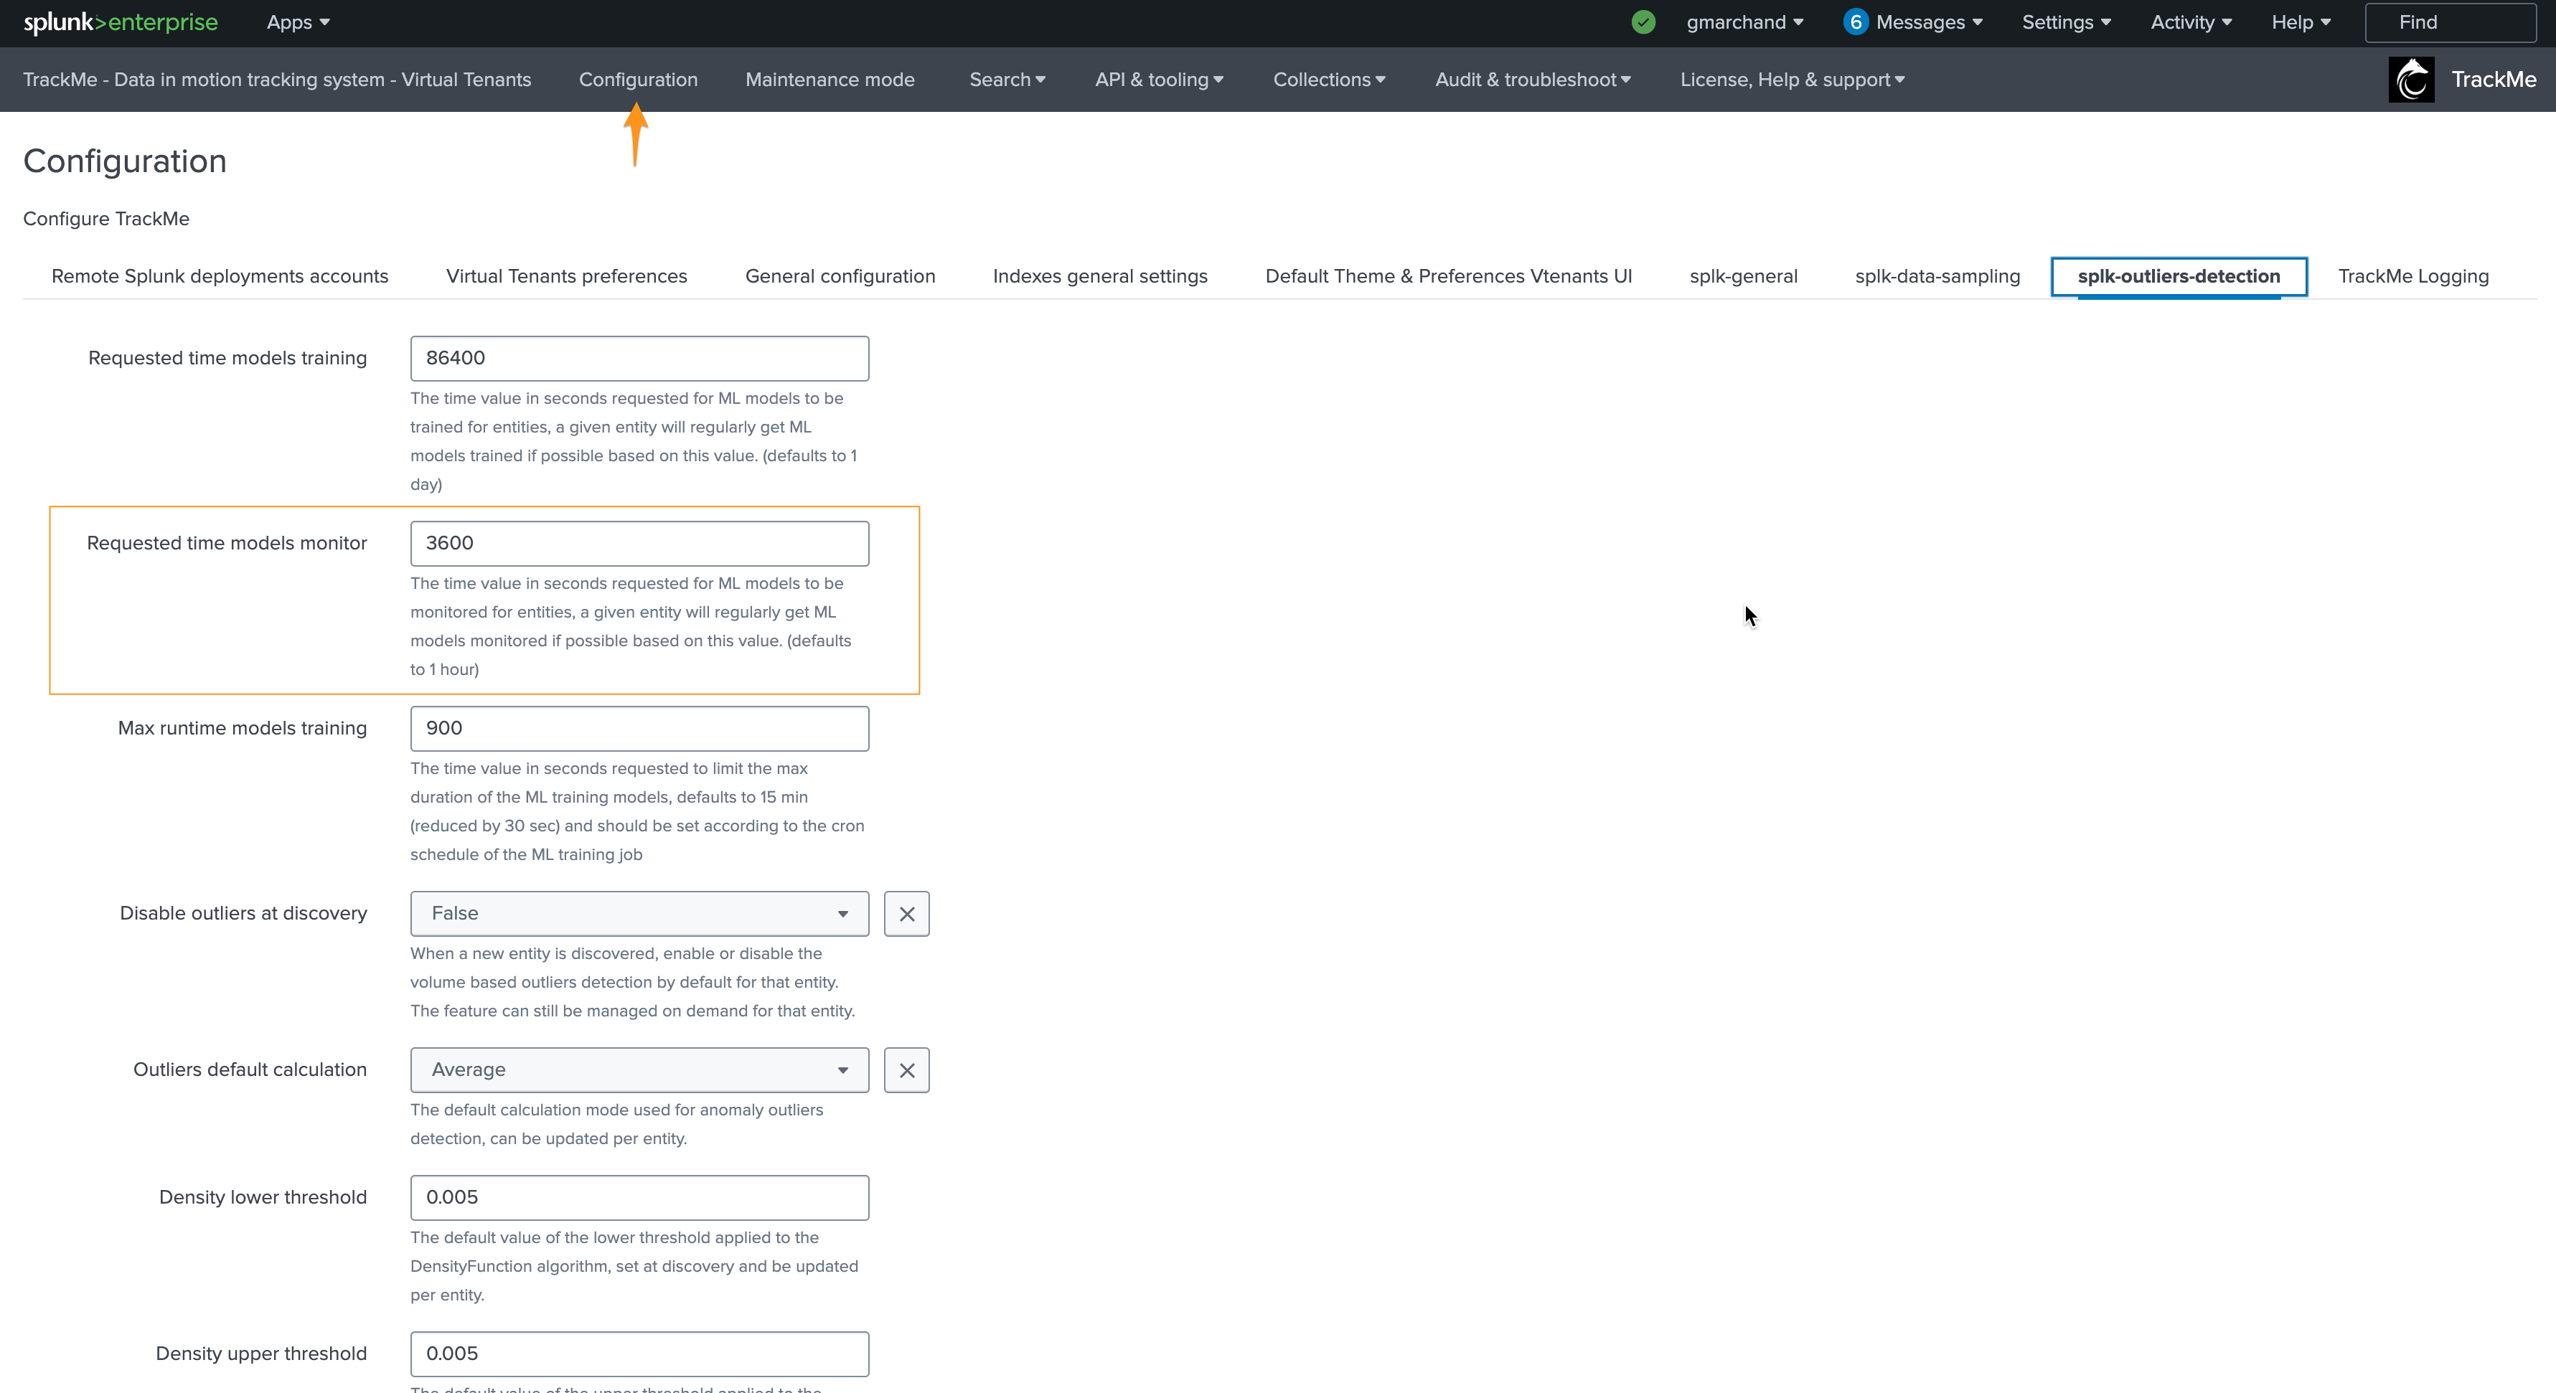This screenshot has height=1393, width=2556.
Task: Go to the Configuration navigation item
Action: click(x=638, y=80)
